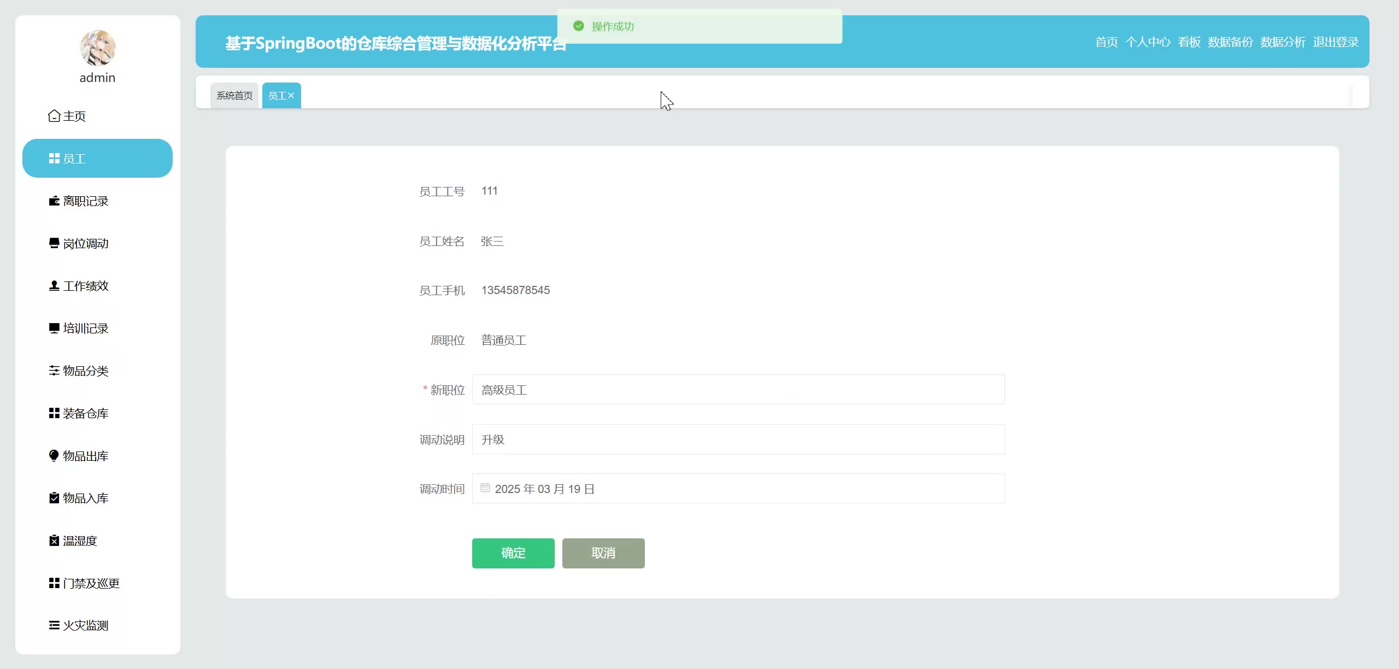The image size is (1399, 669).
Task: Click into the 新职位 input field
Action: [738, 390]
